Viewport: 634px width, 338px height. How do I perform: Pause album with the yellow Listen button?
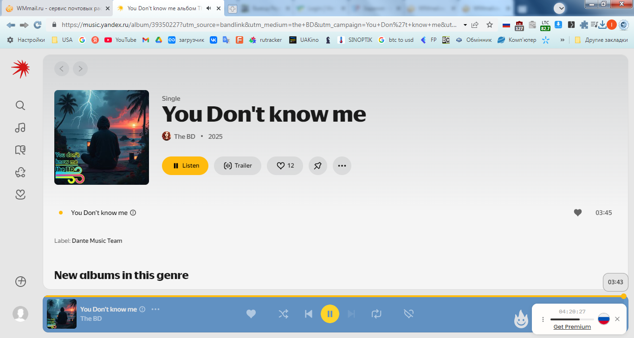[185, 166]
